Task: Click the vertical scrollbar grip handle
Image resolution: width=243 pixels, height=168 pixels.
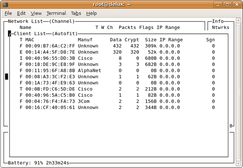Action: [239, 92]
